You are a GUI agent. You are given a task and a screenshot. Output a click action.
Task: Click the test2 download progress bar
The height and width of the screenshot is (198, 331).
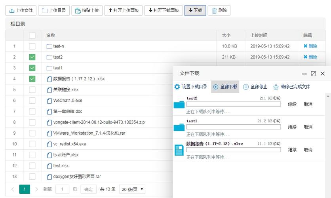click(234, 104)
